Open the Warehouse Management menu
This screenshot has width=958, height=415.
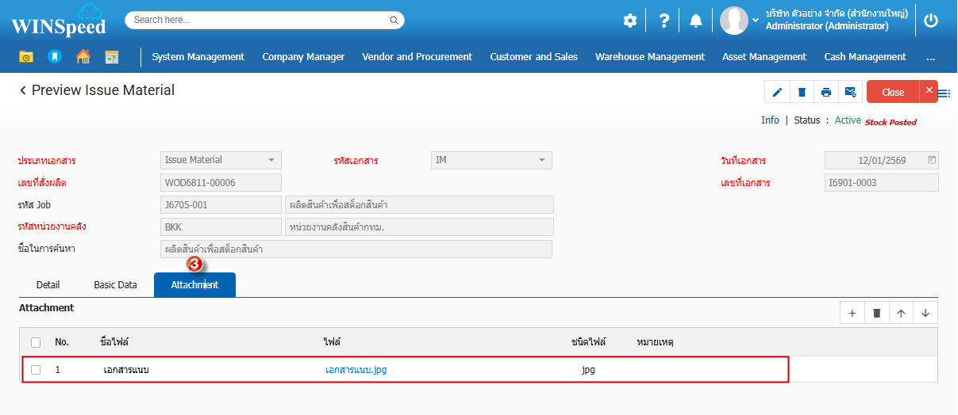coord(649,57)
